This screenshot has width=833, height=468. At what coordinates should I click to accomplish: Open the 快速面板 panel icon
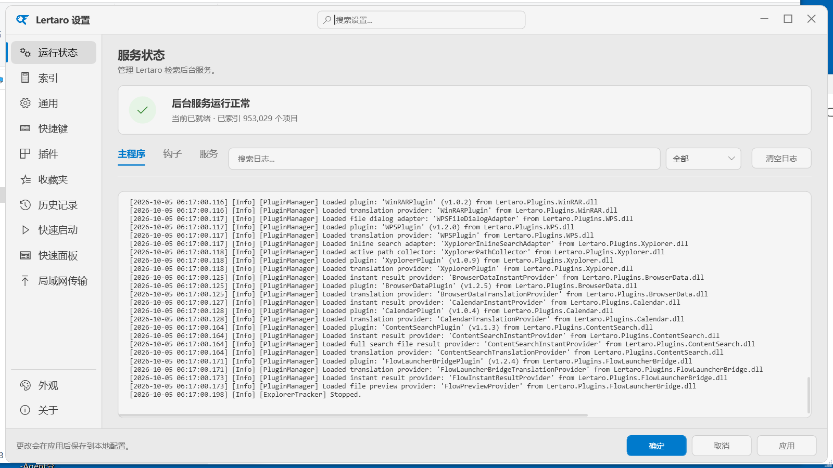25,255
